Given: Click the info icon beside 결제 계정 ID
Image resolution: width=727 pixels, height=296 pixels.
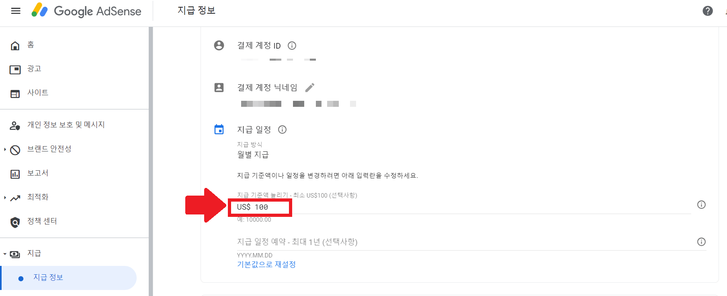Looking at the screenshot, I should [x=292, y=45].
